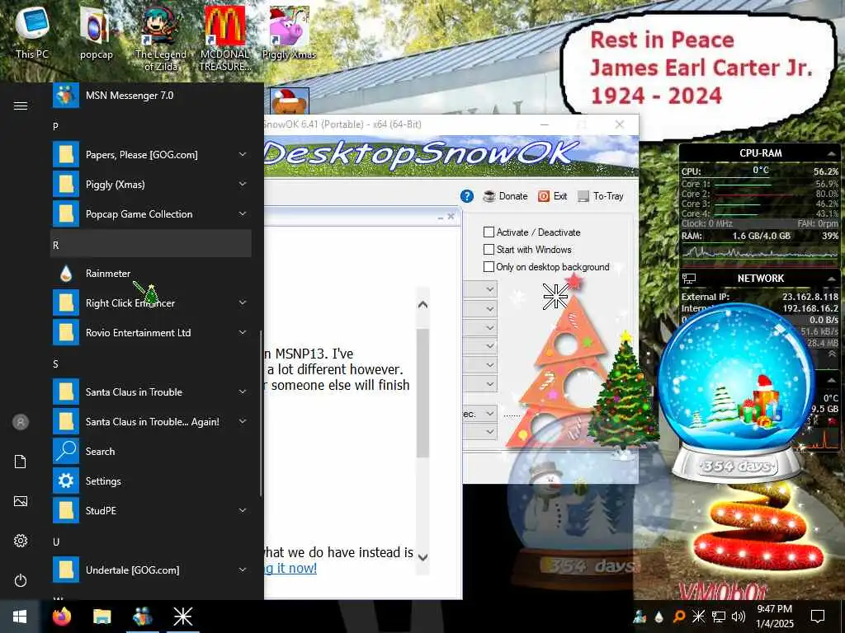The image size is (845, 633).
Task: Click To-Tray in DesktopSnowOK
Action: 601,196
